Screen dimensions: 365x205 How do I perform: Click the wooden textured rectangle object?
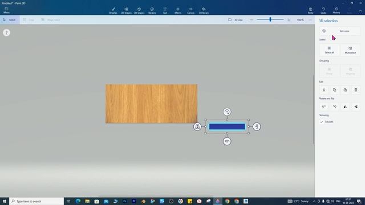pyautogui.click(x=151, y=104)
